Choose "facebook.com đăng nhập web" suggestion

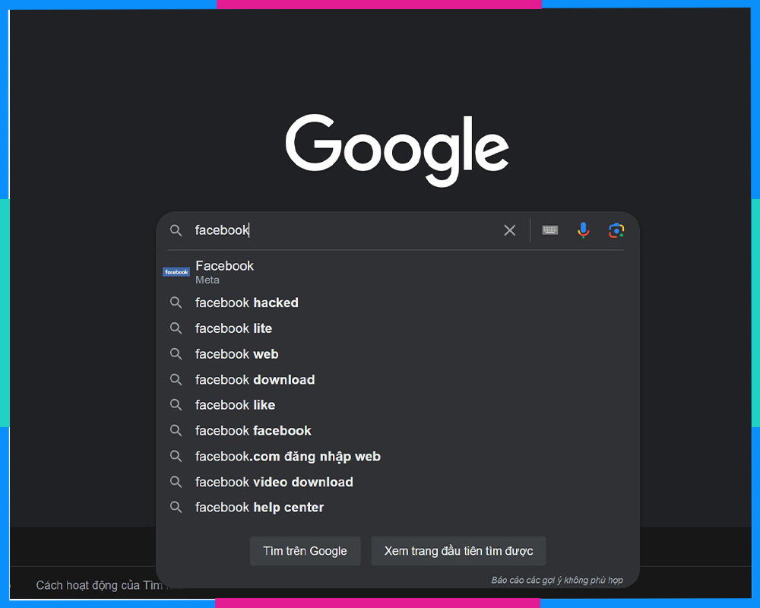pyautogui.click(x=397, y=456)
